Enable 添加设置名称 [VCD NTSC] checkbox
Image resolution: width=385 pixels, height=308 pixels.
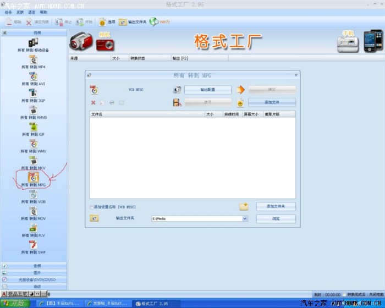point(91,207)
